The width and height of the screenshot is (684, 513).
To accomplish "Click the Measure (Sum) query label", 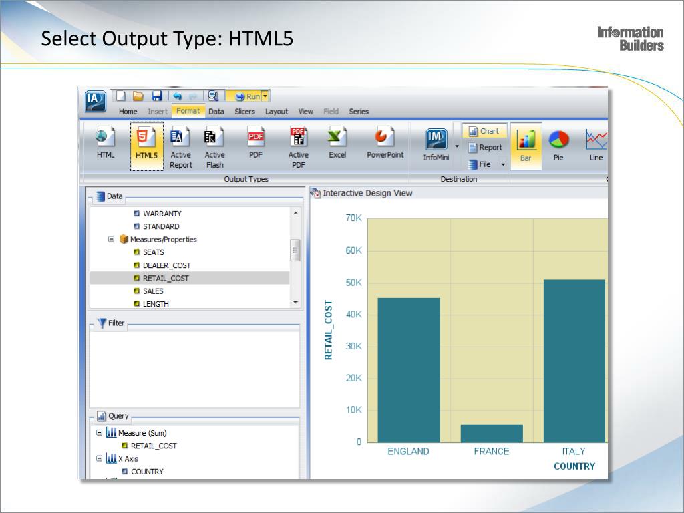I will pyautogui.click(x=142, y=433).
